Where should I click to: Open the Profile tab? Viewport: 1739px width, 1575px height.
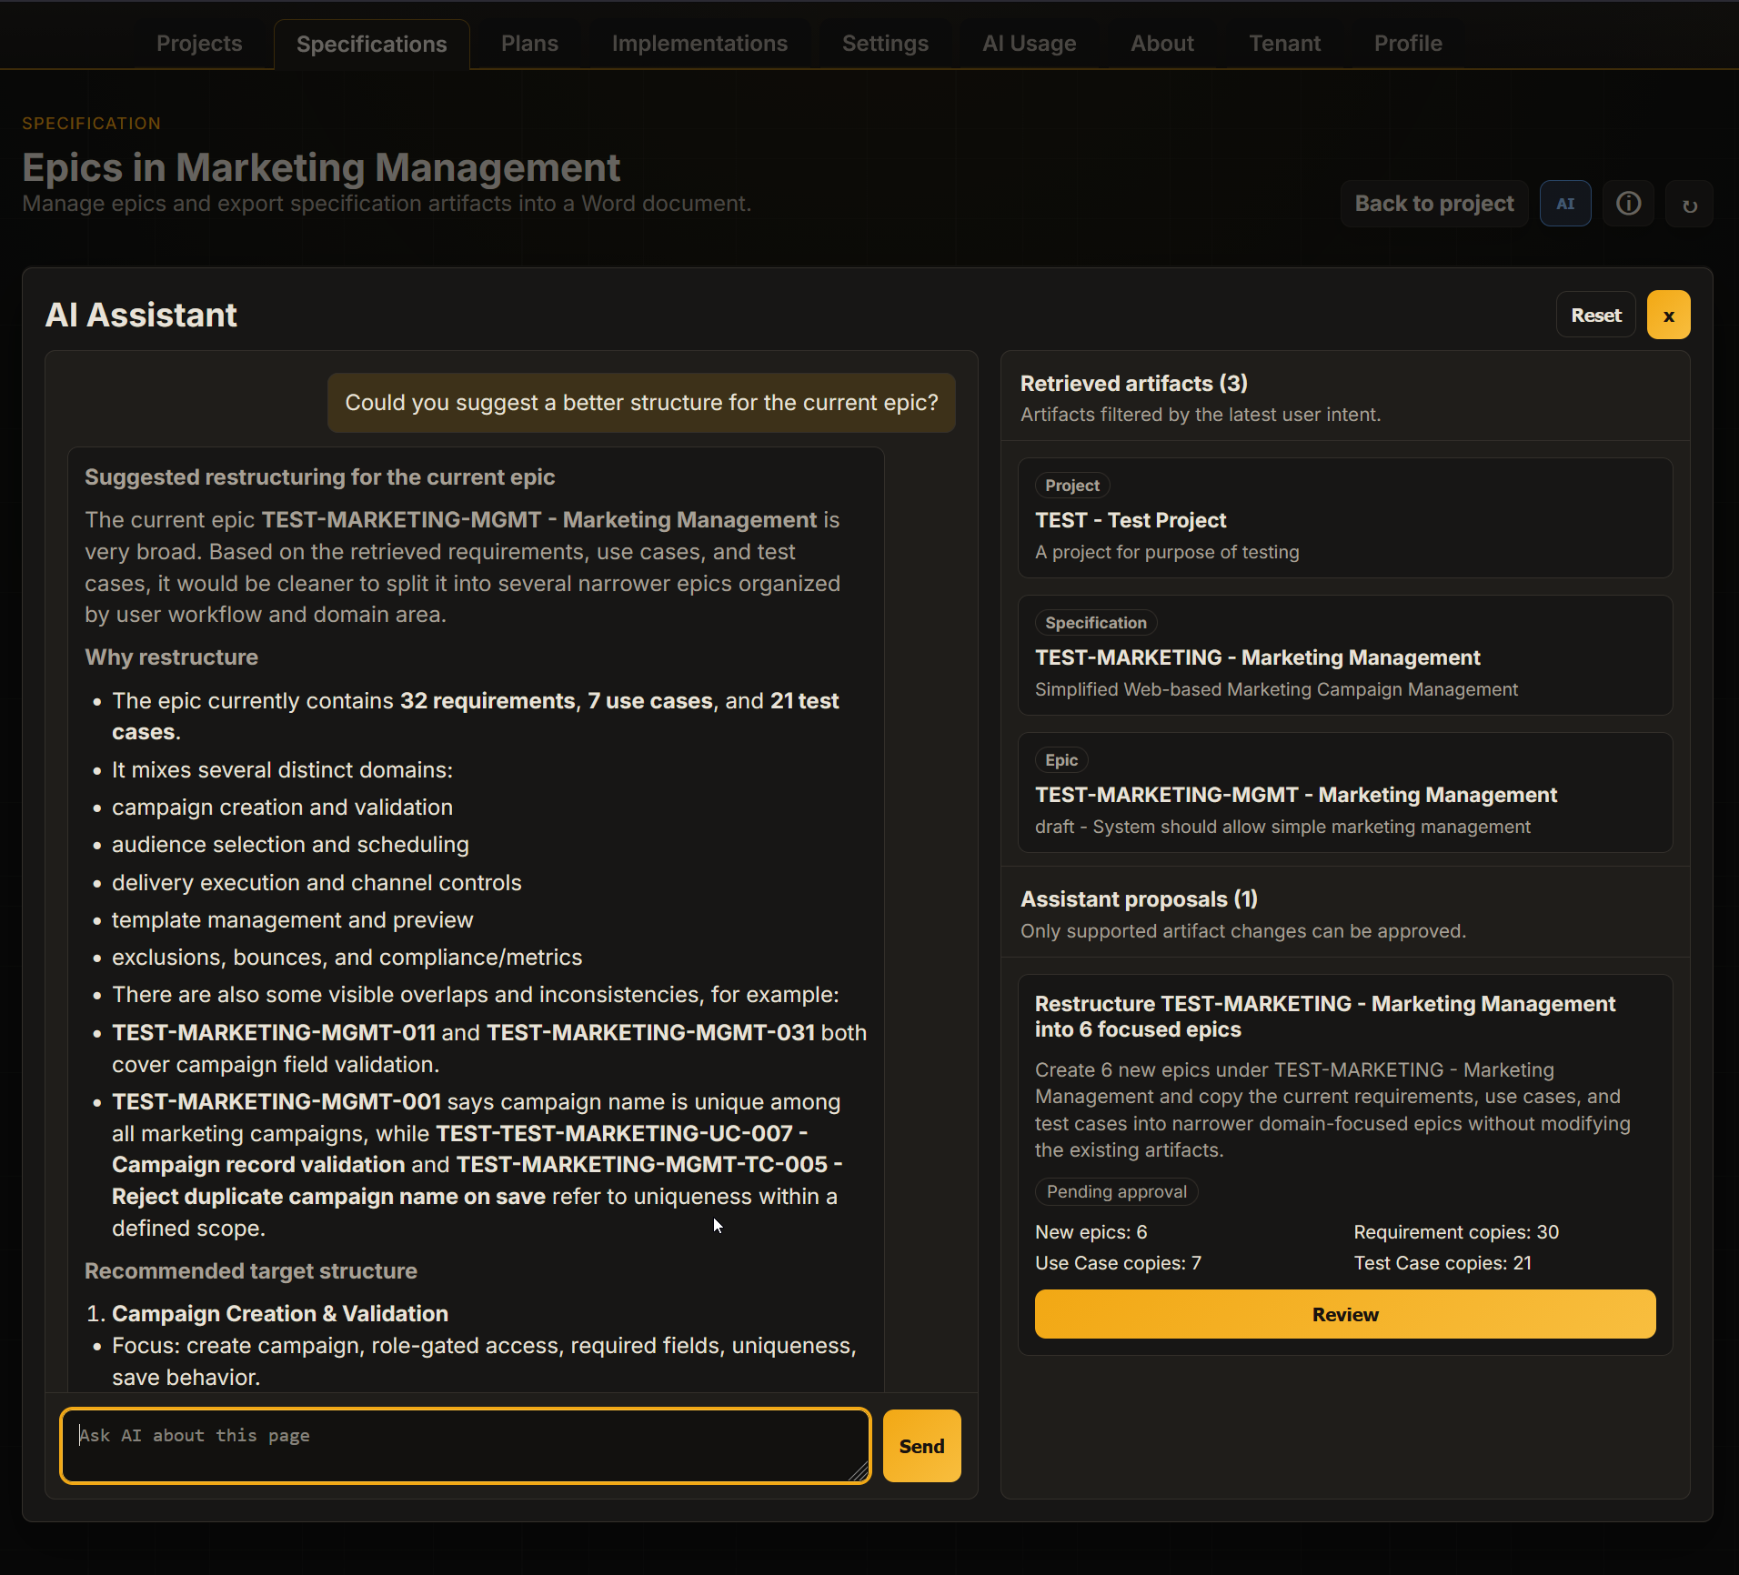1408,44
